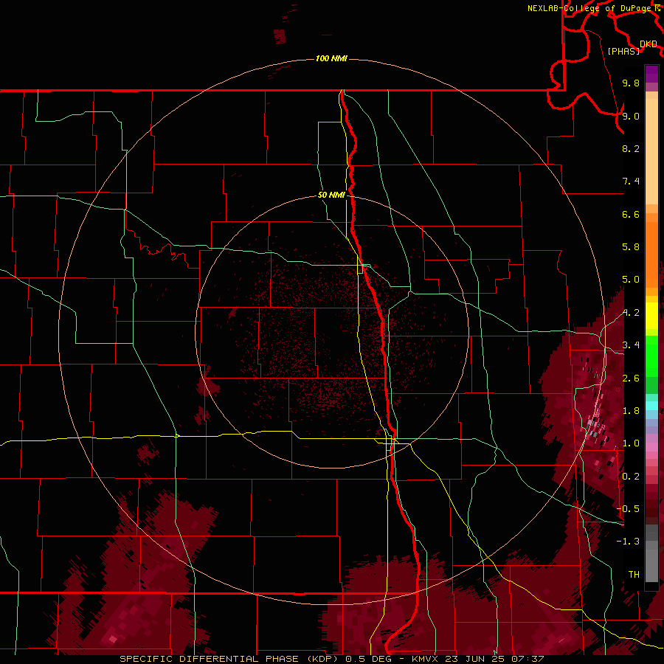
Task: Click the 5.0 value on the color scale
Action: 631,280
